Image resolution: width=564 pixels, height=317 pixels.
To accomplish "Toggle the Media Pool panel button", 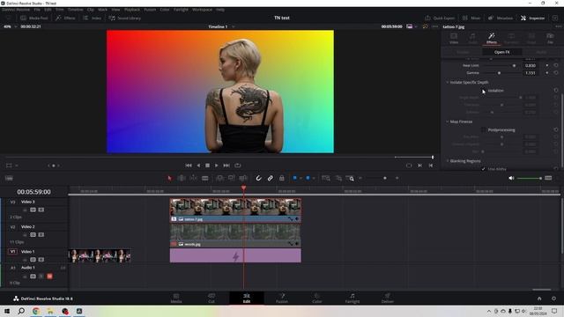I will [34, 18].
